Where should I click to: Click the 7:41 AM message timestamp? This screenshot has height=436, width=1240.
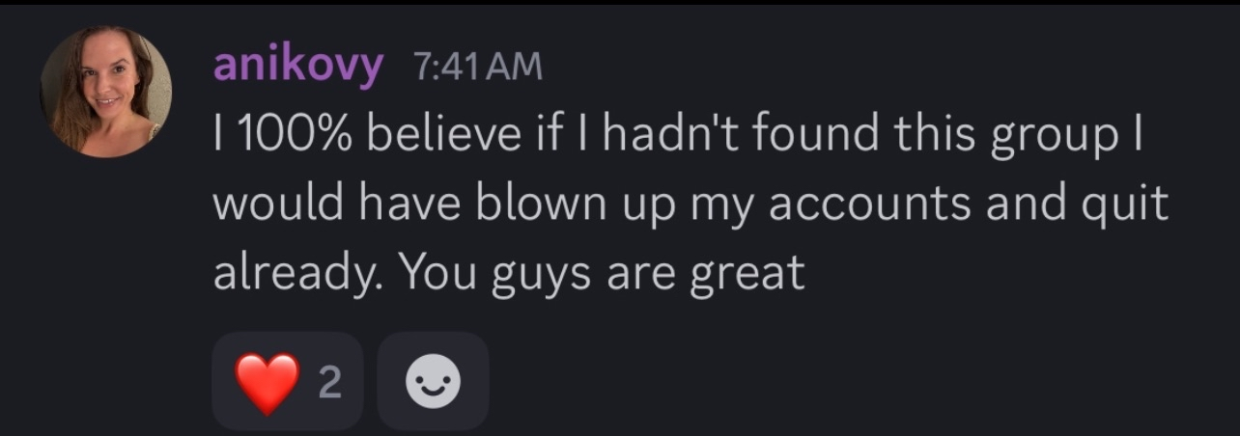pos(477,66)
